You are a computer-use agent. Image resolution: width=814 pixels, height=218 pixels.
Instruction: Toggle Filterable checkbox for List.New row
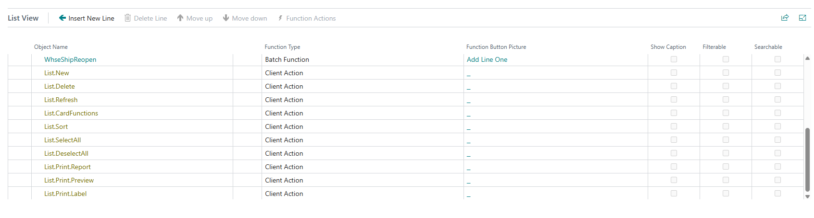point(726,73)
